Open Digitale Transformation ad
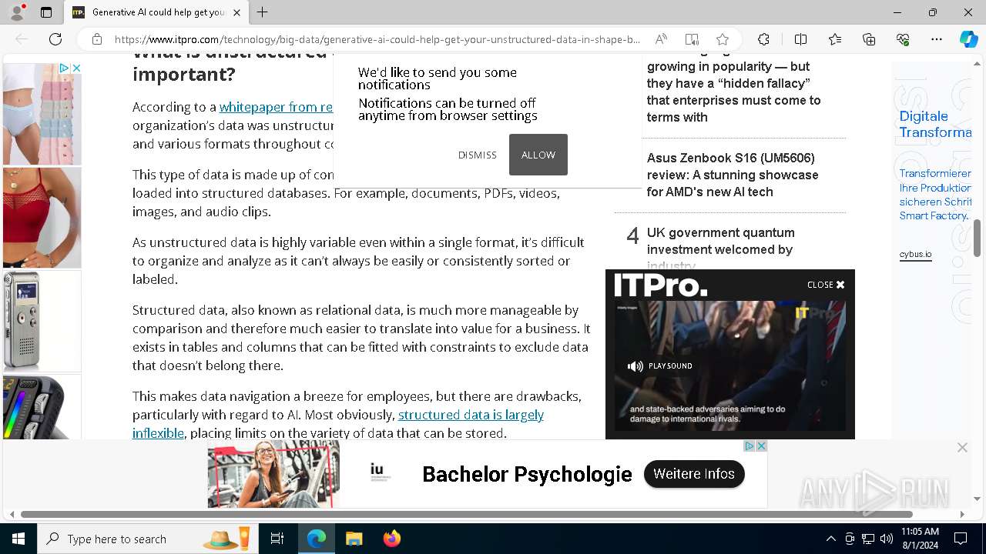The height and width of the screenshot is (554, 986). 935,124
